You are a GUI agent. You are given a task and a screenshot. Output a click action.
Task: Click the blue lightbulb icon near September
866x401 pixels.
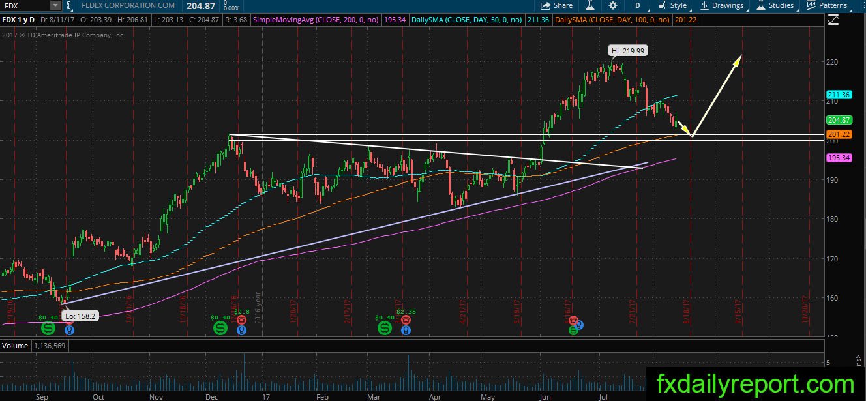68,330
